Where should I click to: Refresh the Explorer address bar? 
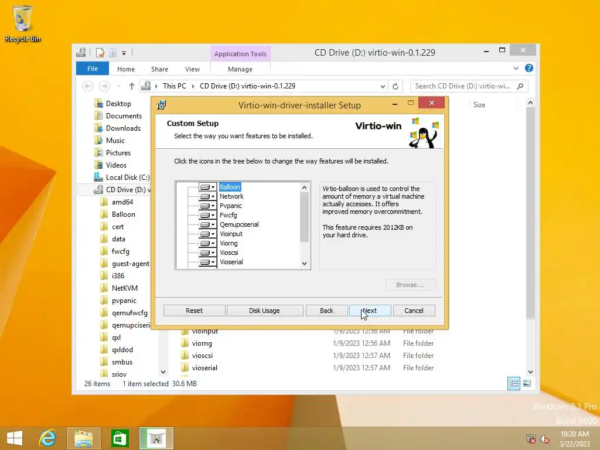pyautogui.click(x=396, y=87)
